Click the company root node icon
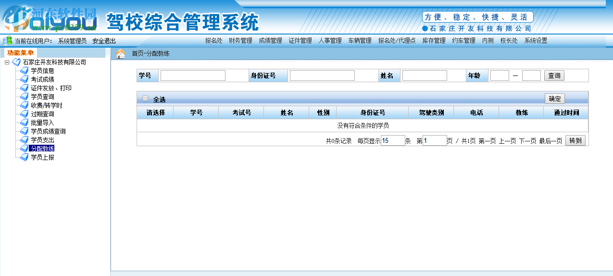 click(16, 62)
